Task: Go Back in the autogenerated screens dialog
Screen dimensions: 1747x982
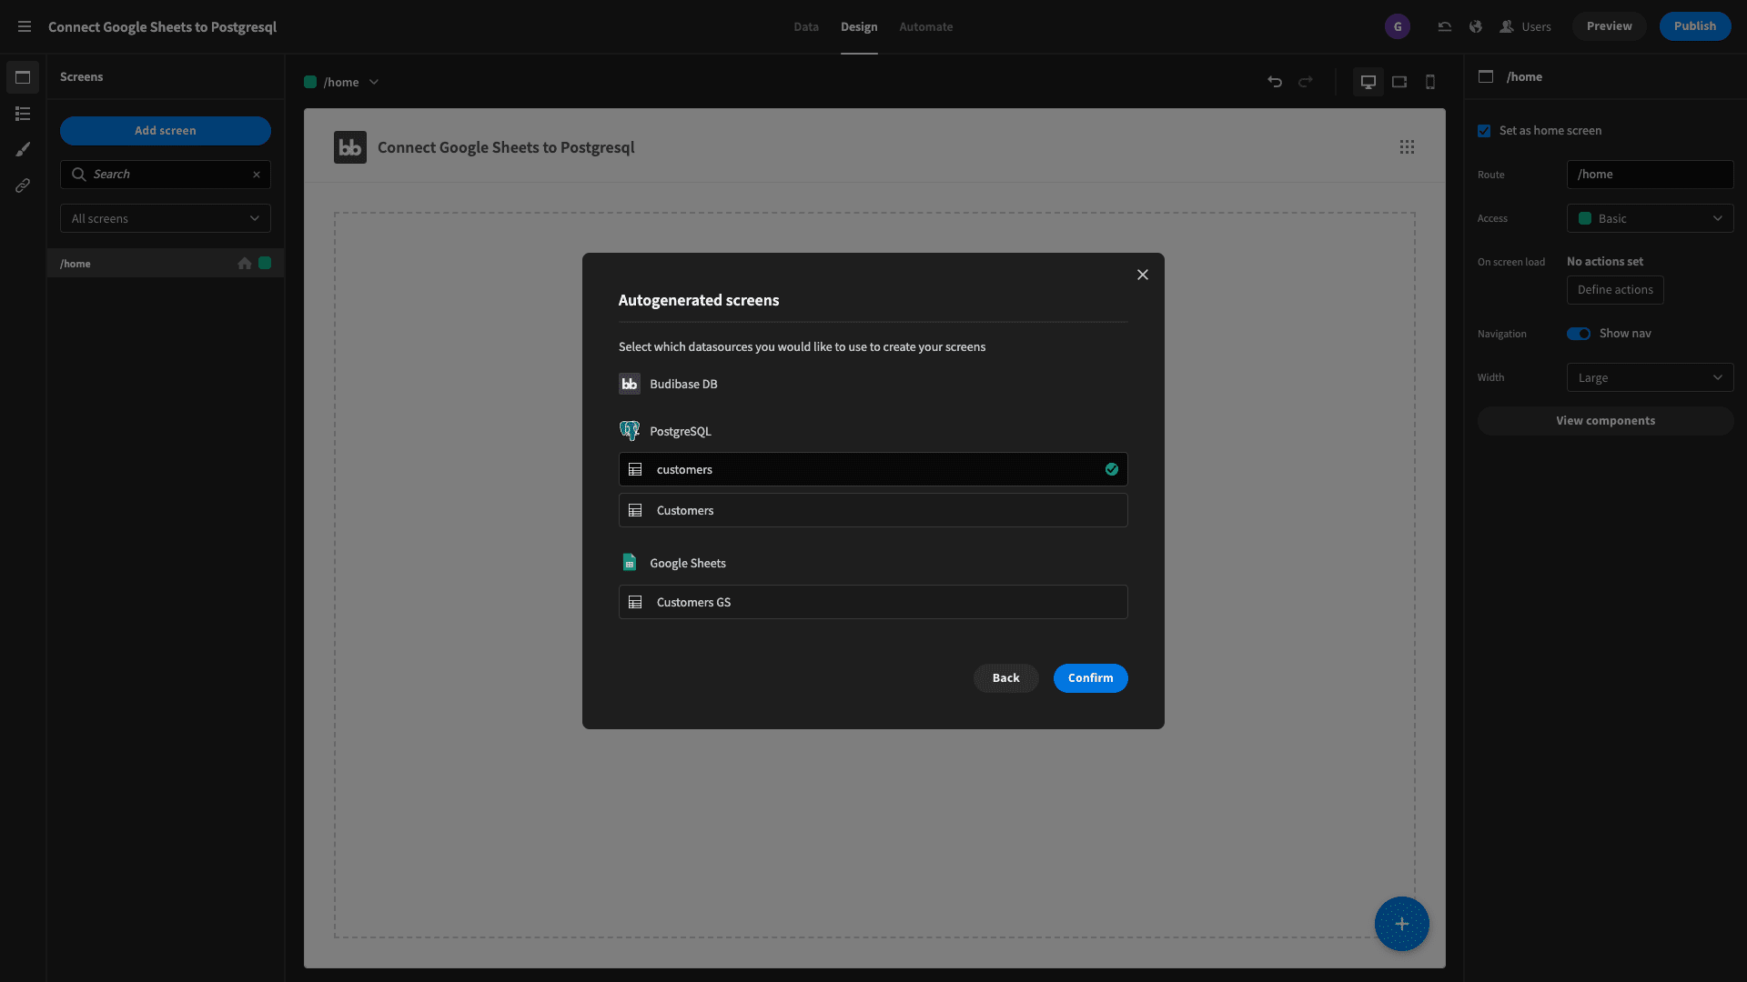Action: [x=1006, y=678]
